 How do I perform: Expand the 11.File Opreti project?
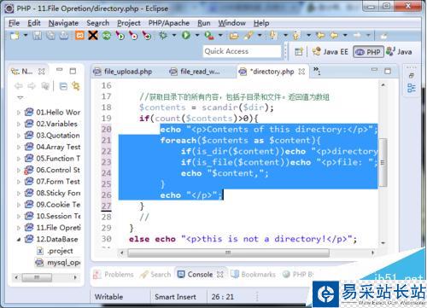(x=19, y=228)
